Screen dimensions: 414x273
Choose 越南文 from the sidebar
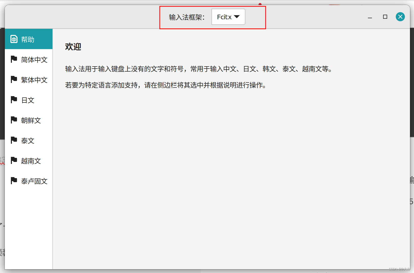29,161
